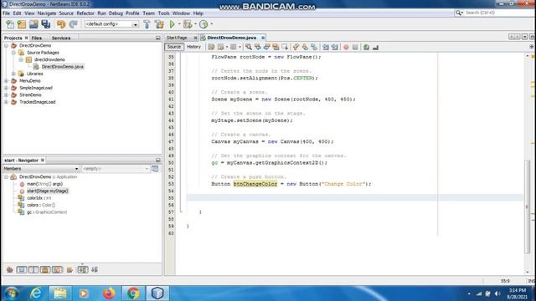The width and height of the screenshot is (536, 301).
Task: Run the project with green play icon
Action: (x=173, y=24)
